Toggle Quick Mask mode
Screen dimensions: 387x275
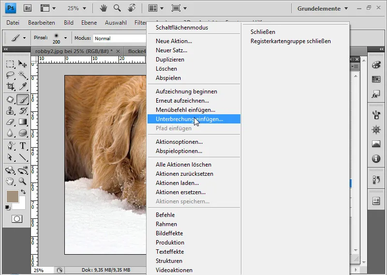pyautogui.click(x=17, y=219)
